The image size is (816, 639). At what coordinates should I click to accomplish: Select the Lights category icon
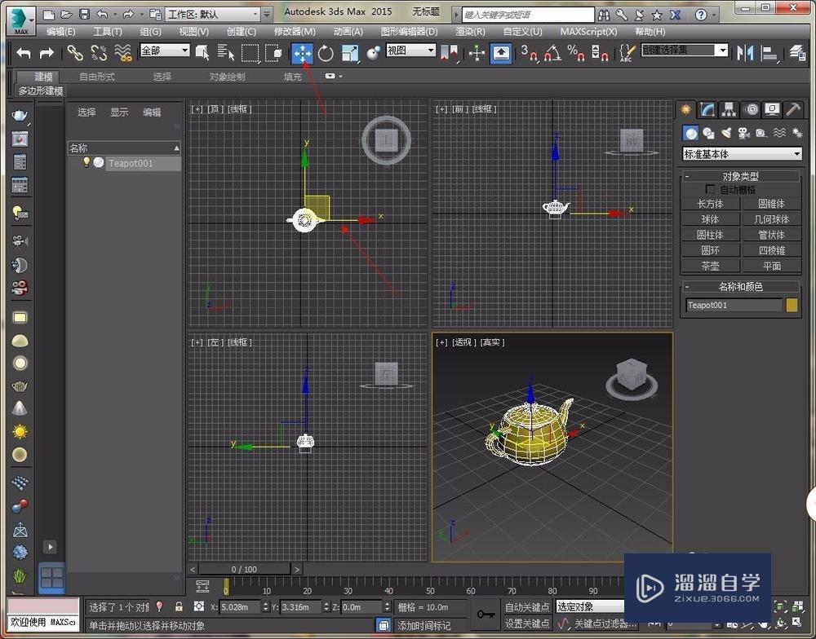[x=725, y=133]
